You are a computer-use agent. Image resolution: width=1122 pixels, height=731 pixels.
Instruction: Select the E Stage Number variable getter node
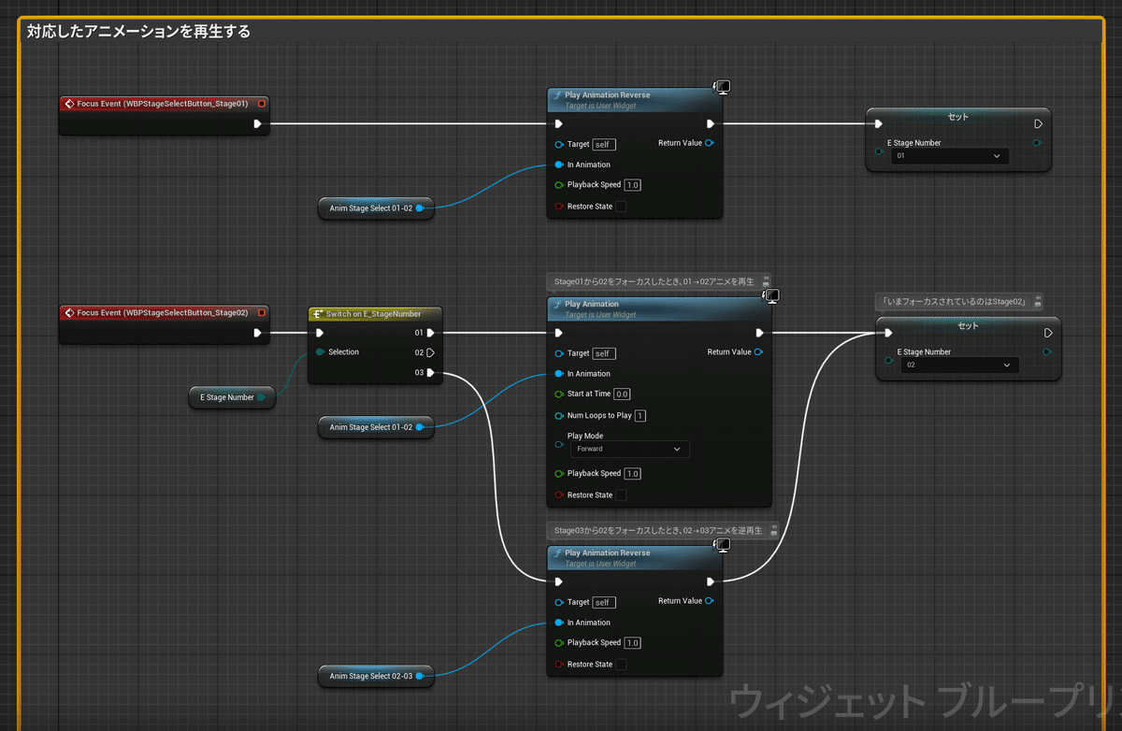pos(227,397)
